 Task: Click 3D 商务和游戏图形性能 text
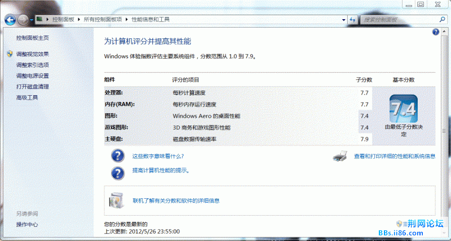point(201,127)
